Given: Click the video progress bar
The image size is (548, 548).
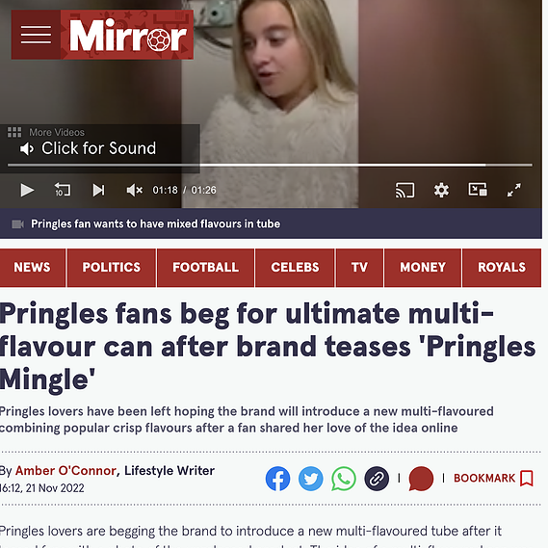Looking at the screenshot, I should tap(270, 165).
